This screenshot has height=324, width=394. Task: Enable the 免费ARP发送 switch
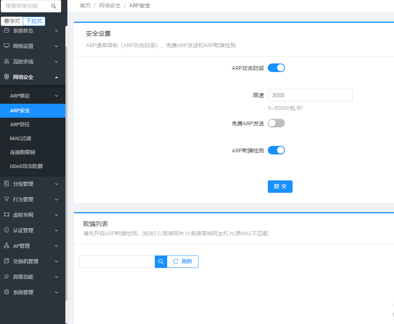[276, 123]
